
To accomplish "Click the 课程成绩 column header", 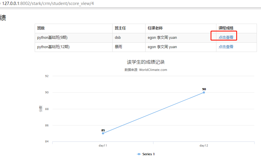I will [237, 28].
